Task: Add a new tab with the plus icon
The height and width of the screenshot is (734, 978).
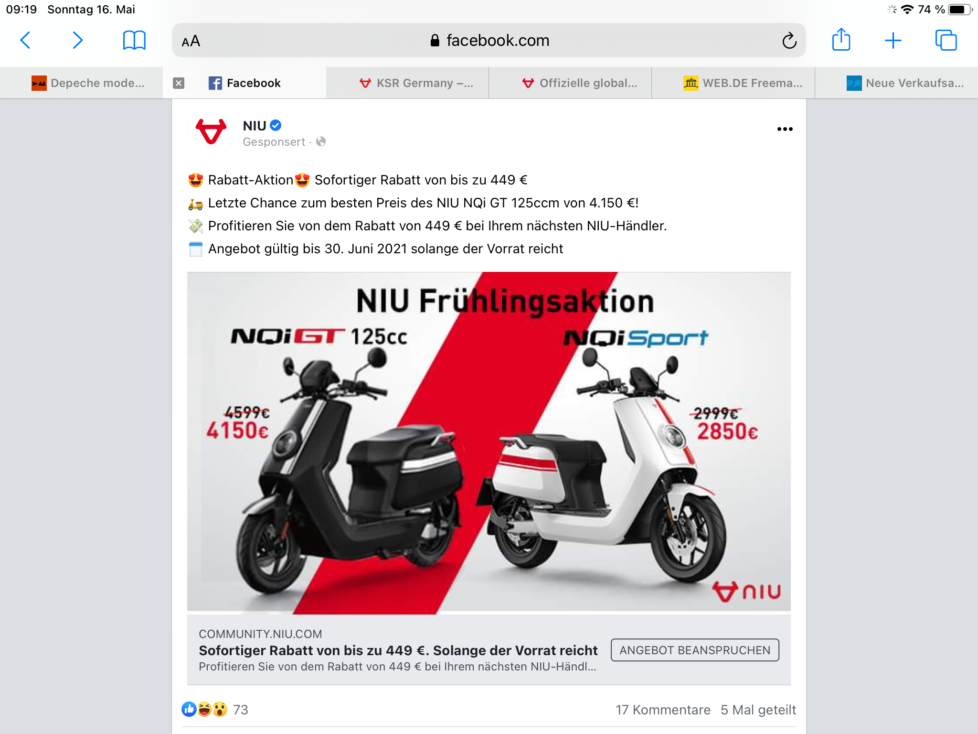Action: click(x=893, y=41)
